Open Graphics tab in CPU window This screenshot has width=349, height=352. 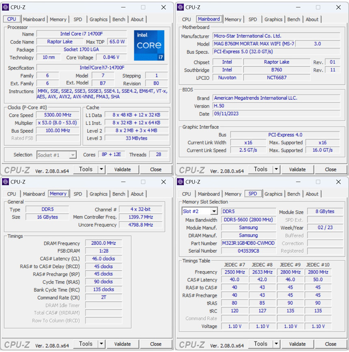99,19
